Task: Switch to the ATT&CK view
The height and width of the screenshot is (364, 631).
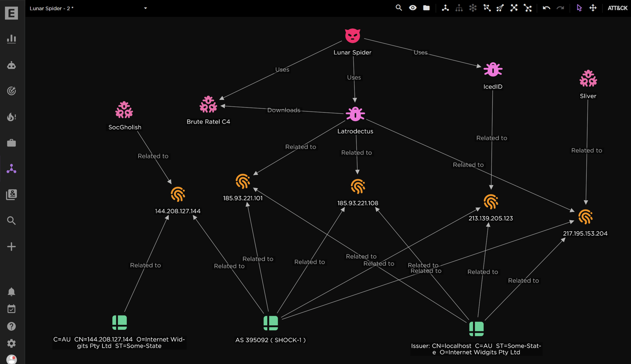Action: pos(618,8)
